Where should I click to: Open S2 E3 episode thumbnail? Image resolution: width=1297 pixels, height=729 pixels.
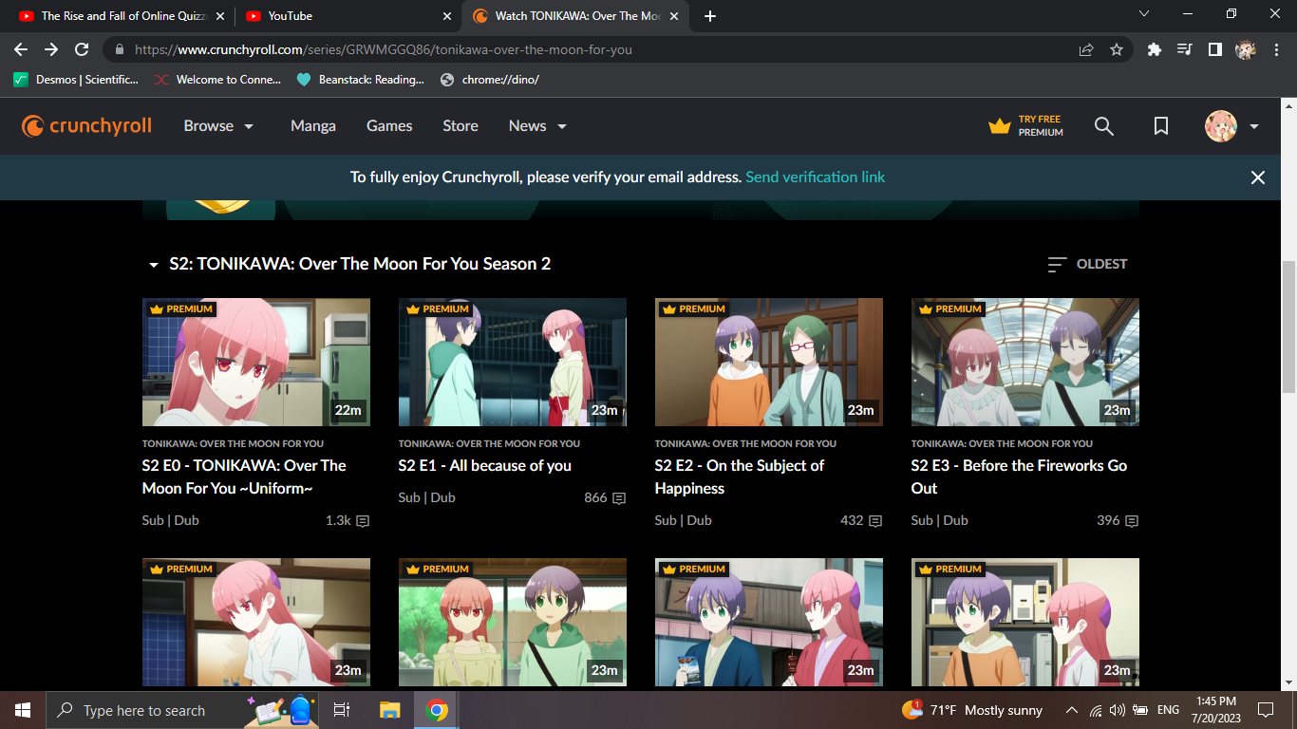(x=1025, y=363)
